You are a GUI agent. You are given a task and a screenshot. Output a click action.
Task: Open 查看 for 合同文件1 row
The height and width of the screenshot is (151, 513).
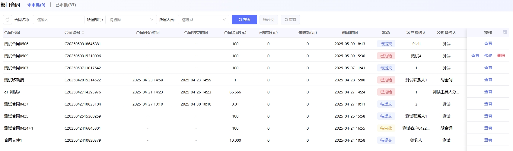(x=488, y=140)
